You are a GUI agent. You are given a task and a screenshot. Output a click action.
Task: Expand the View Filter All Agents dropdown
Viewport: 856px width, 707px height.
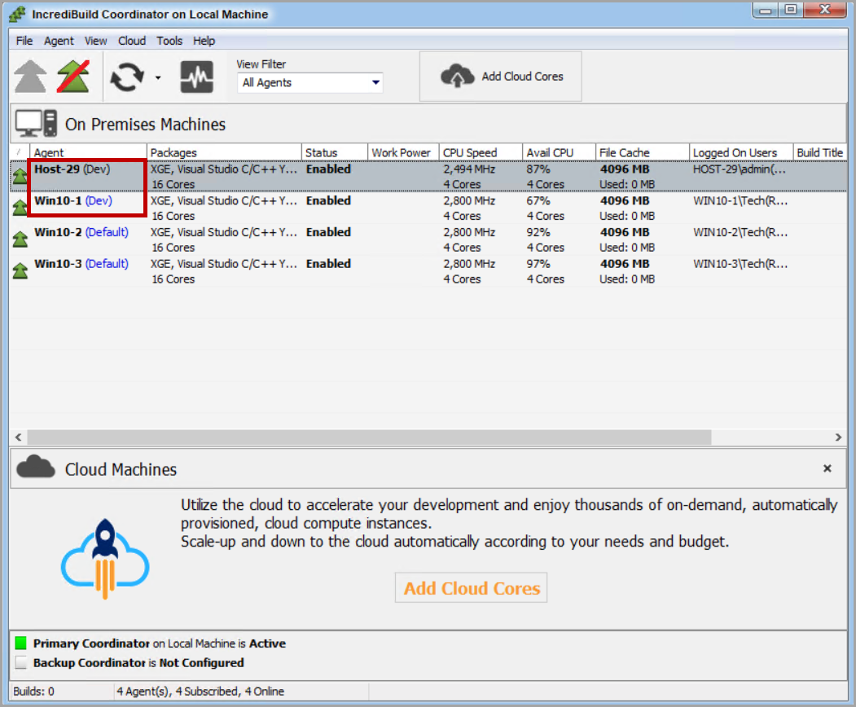click(x=375, y=82)
